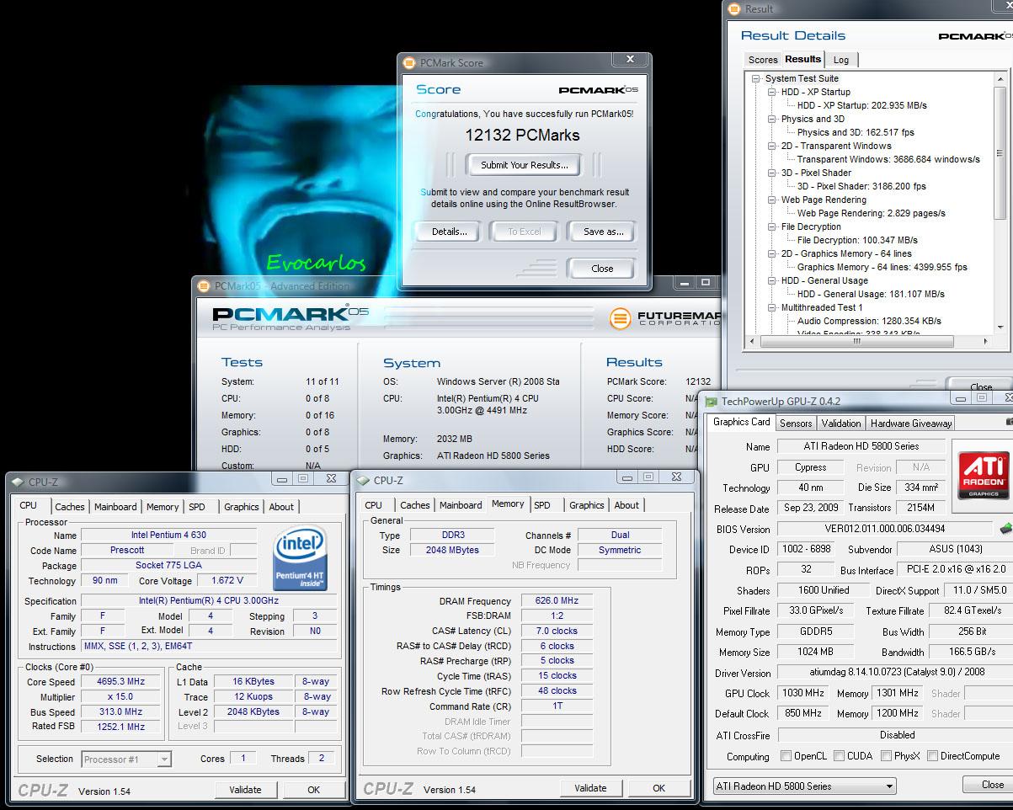The height and width of the screenshot is (810, 1013).
Task: Click GPU-Z camera screenshot icon
Action: (x=1009, y=422)
